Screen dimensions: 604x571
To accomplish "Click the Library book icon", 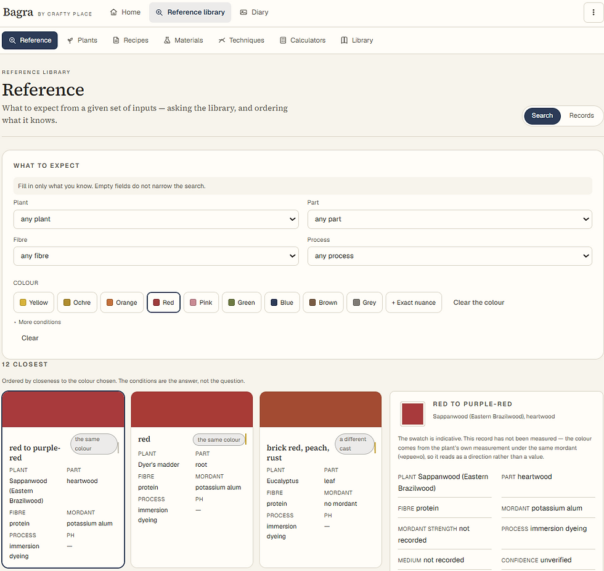I will [x=344, y=41].
